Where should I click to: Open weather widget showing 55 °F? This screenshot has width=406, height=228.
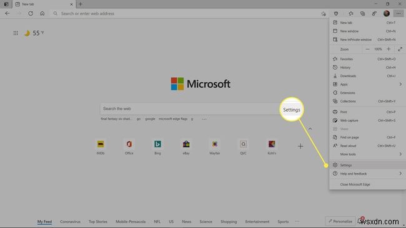click(x=34, y=33)
